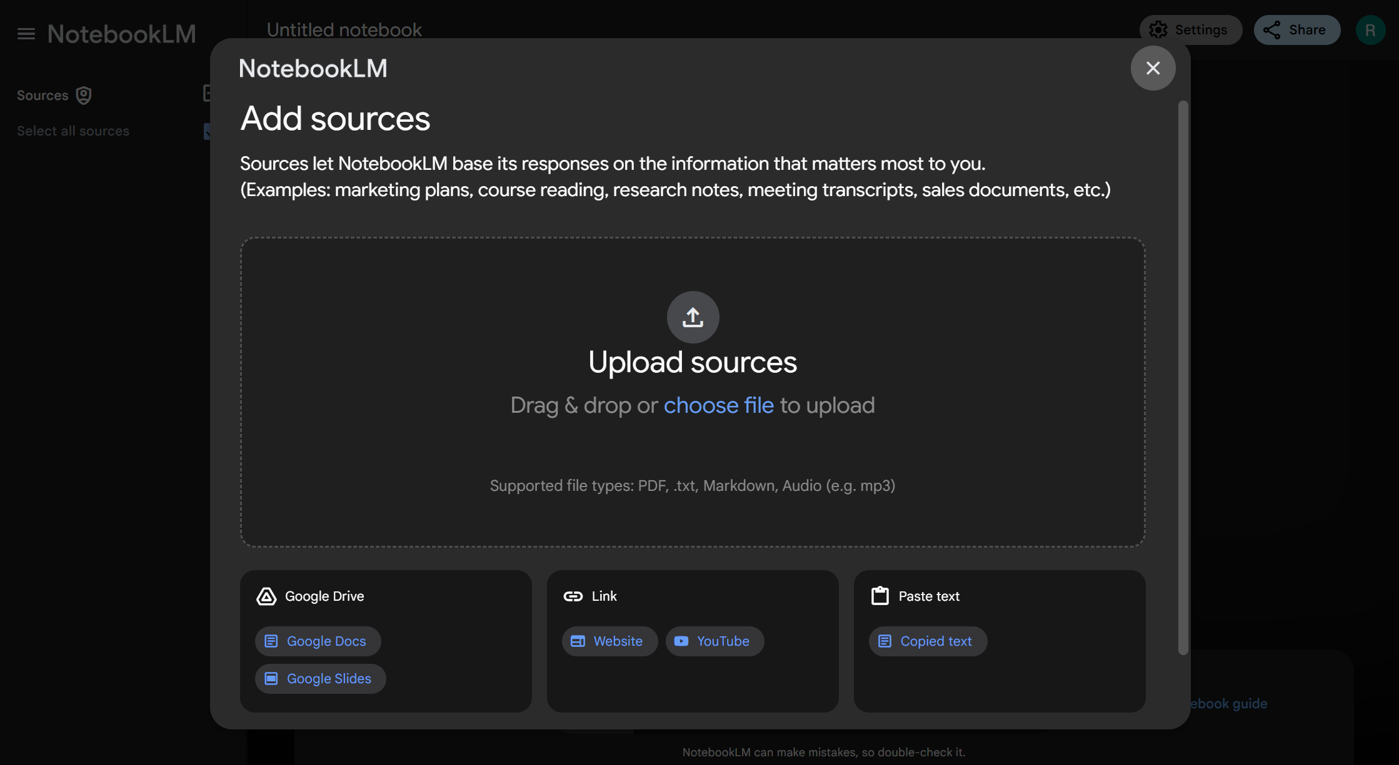Viewport: 1399px width, 765px height.
Task: Toggle the Select all sources checkbox
Action: click(208, 131)
